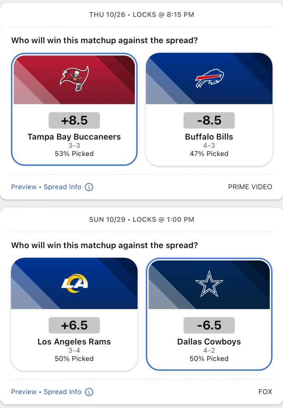Click the +8.5 spread badge

pos(74,120)
